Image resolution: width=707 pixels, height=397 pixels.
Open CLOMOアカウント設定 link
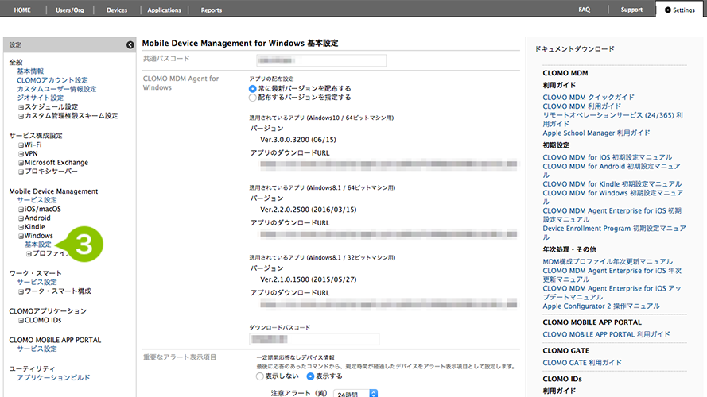coord(52,80)
